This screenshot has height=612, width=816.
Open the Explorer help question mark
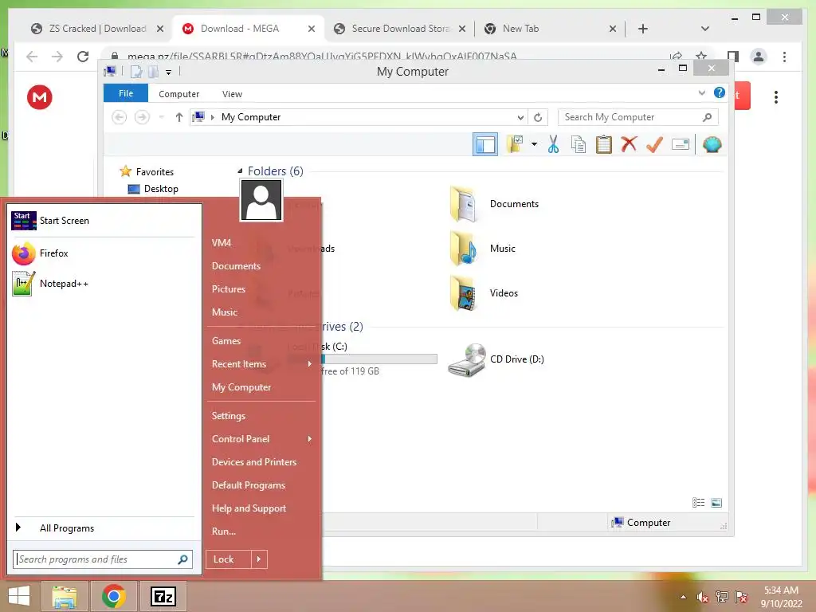pyautogui.click(x=720, y=92)
